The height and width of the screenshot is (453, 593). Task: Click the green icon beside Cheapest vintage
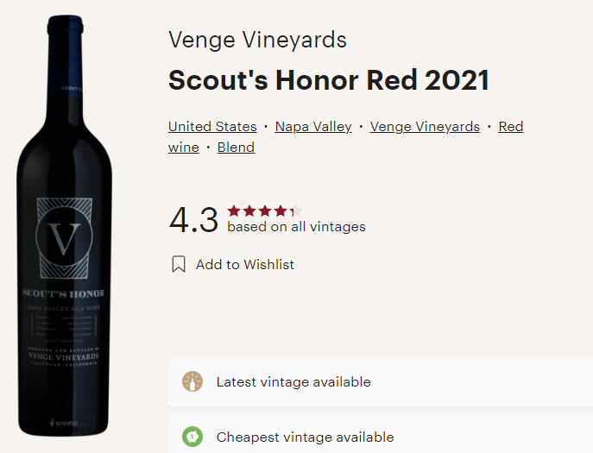click(192, 437)
